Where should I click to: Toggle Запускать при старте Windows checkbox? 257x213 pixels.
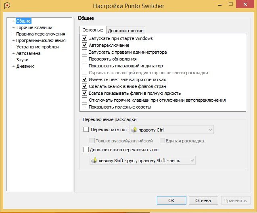pyautogui.click(x=84, y=38)
